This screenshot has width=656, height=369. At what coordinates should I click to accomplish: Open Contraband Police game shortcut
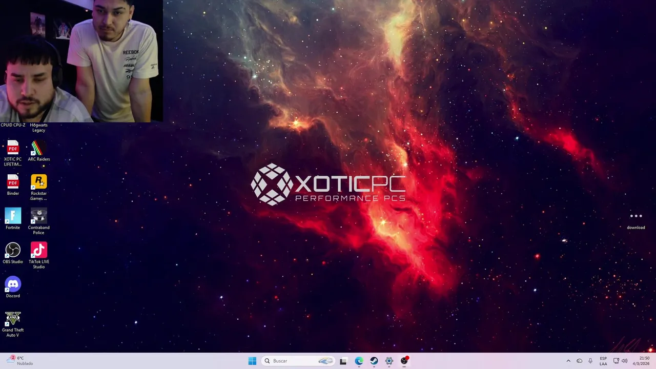coord(38,222)
